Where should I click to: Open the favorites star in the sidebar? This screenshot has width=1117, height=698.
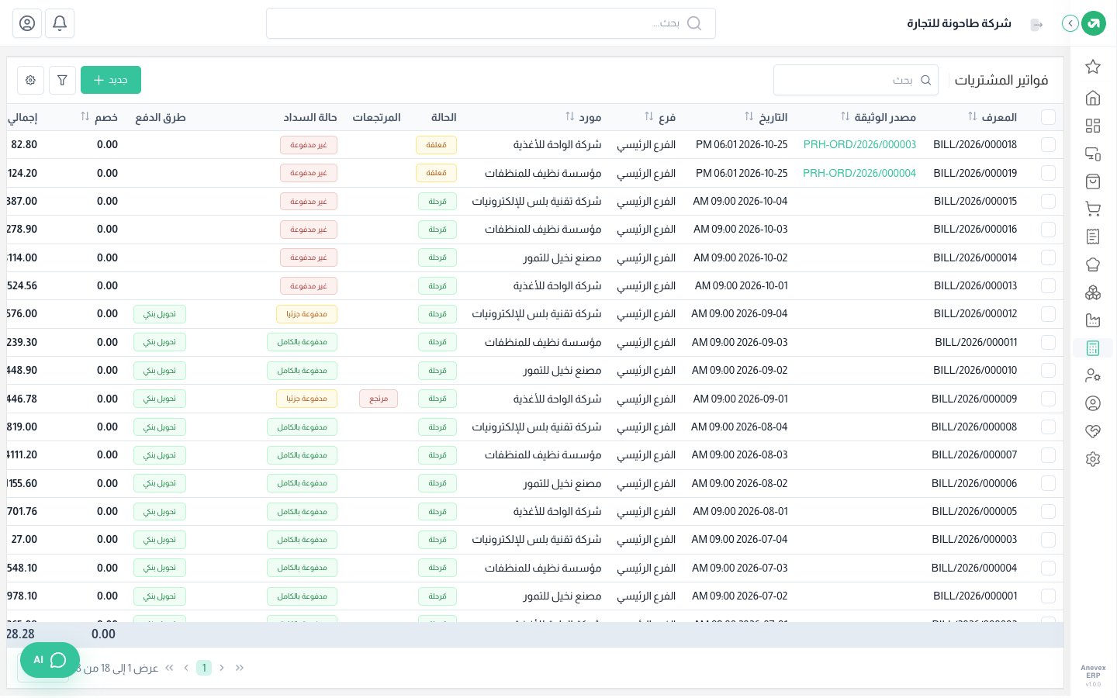click(x=1093, y=67)
